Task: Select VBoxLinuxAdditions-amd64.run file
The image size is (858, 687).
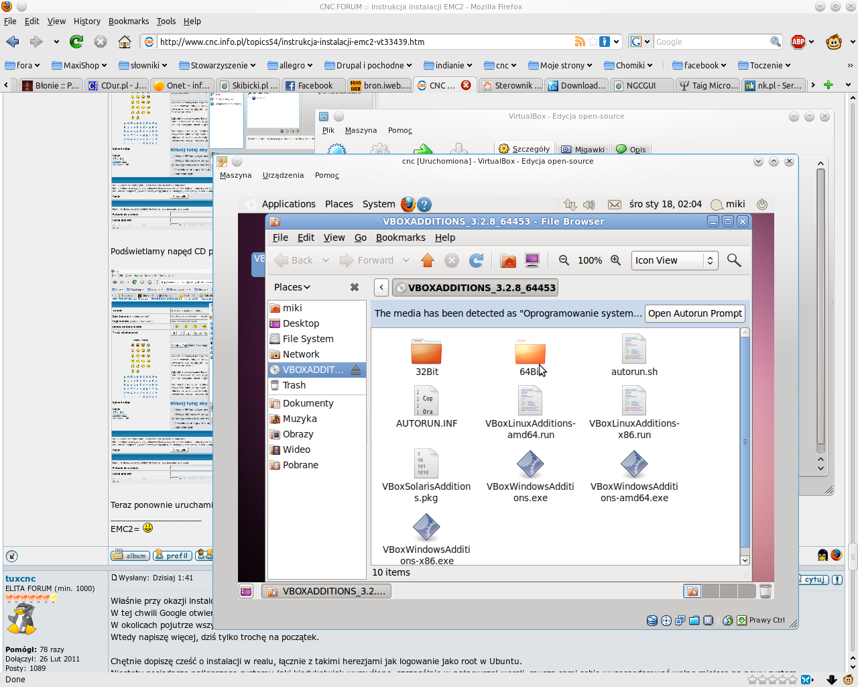Action: tap(530, 413)
